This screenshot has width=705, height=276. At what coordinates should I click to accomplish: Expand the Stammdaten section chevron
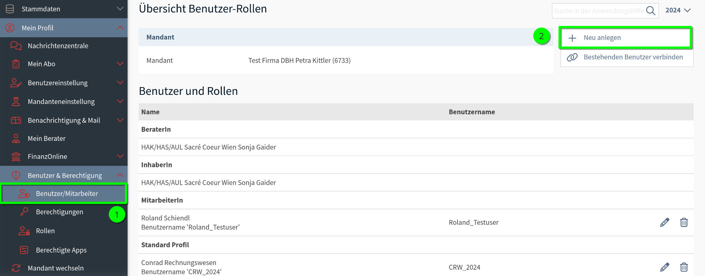(120, 9)
